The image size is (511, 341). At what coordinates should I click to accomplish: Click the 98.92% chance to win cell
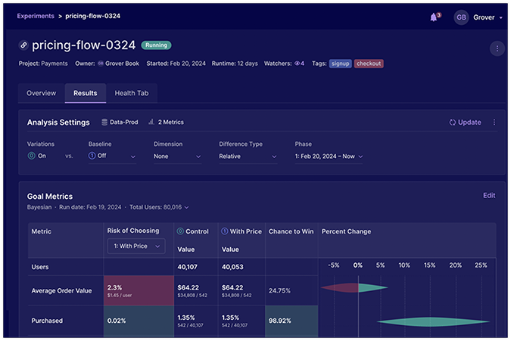tap(291, 321)
